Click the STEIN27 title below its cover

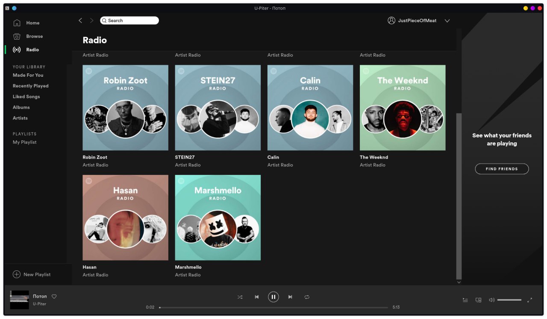click(185, 157)
